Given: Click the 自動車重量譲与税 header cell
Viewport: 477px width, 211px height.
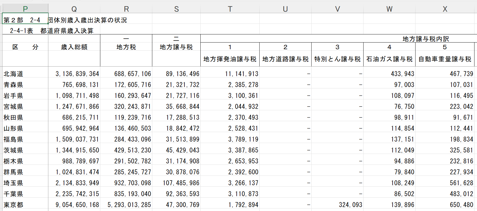Looking at the screenshot, I should click(x=445, y=59).
